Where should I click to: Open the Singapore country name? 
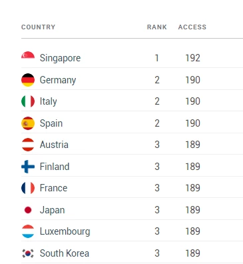click(x=60, y=58)
